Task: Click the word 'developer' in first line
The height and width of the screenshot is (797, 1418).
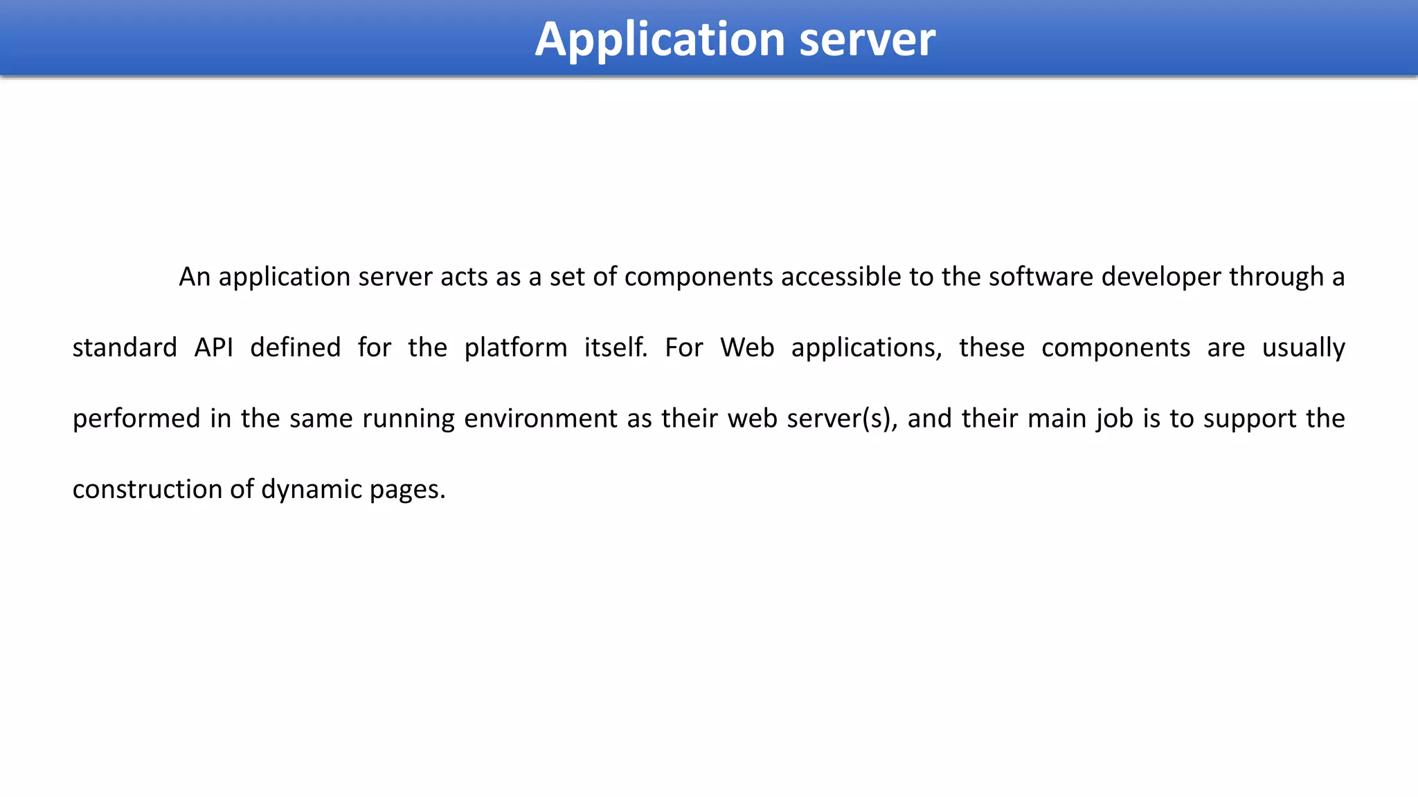Action: (1160, 277)
